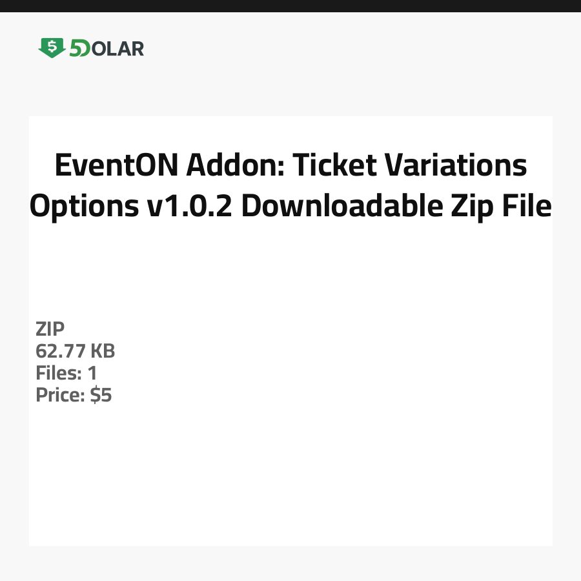The width and height of the screenshot is (581, 581).
Task: Click the dark bar at the top
Action: click(x=290, y=6)
